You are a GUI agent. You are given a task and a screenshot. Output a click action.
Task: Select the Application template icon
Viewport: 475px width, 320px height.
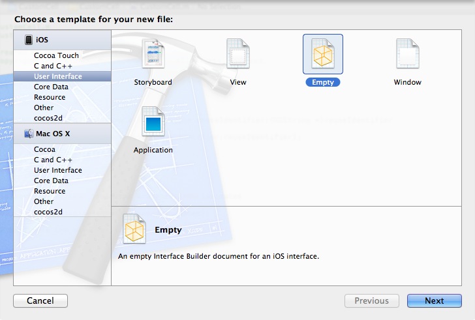[153, 123]
